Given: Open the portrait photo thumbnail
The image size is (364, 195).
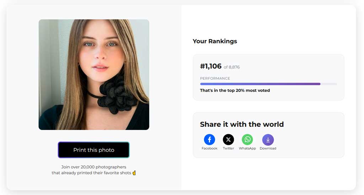Looking at the screenshot, I should coord(94,75).
